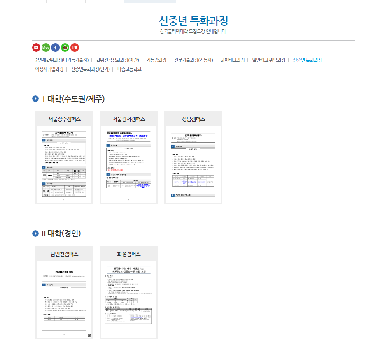The image size is (375, 347).
Task: Click the bullet icon beside 'I 대학(수도권/제주)'
Action: [35, 99]
